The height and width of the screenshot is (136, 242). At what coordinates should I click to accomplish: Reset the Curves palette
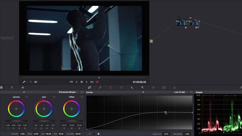(x=191, y=92)
